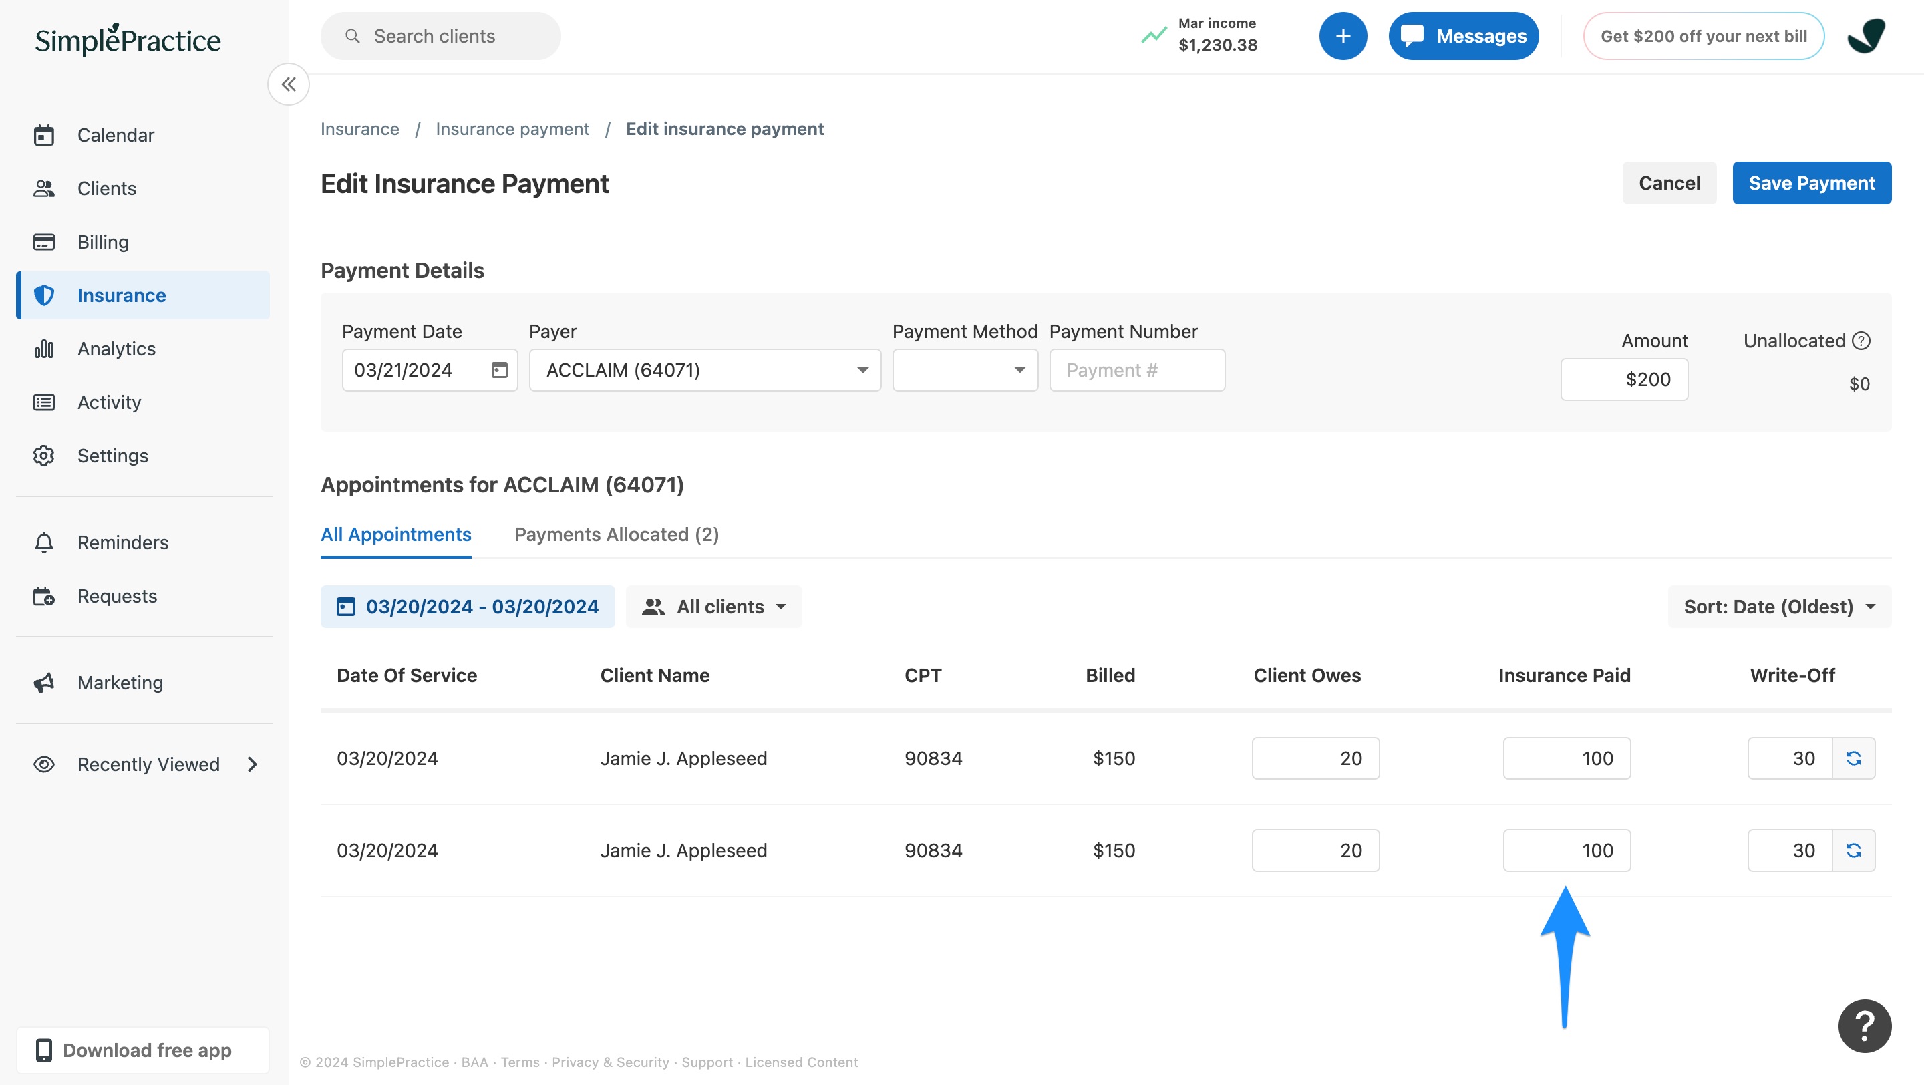Edit Client Owes in second appointment row

(1315, 850)
